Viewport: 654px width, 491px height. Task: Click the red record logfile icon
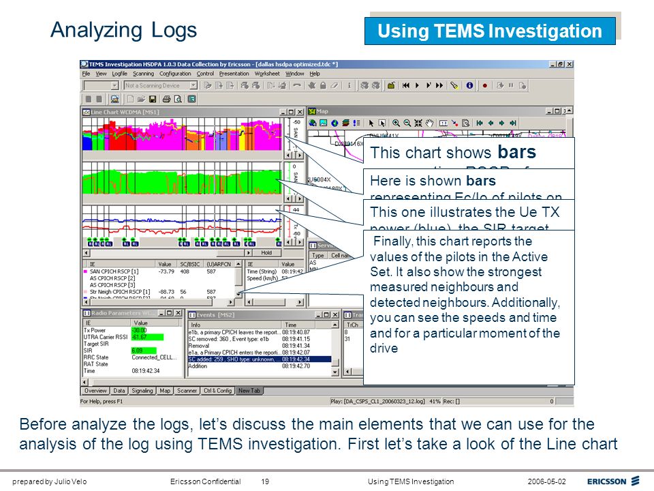click(484, 86)
